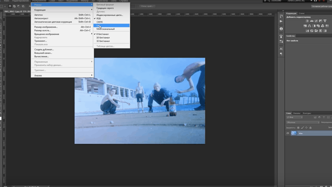Image resolution: width=332 pixels, height=187 pixels.
Task: Toggle shape layer filter in Layers panel
Action: 328,117
